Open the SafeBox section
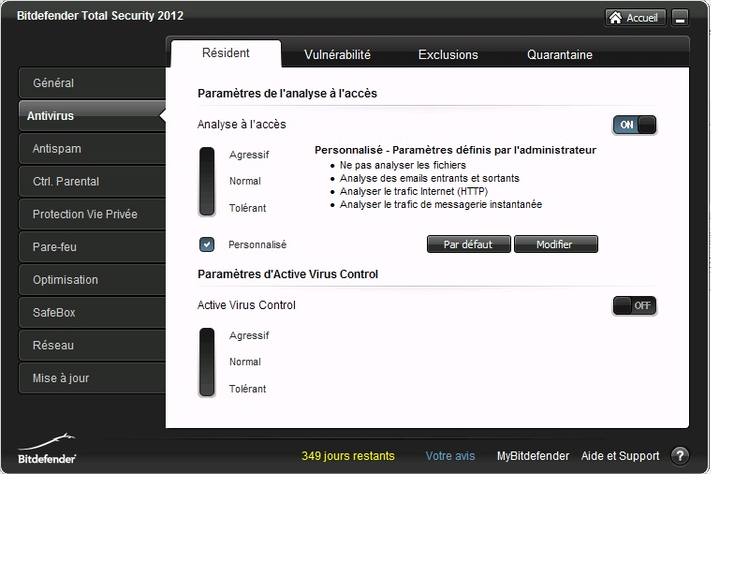The width and height of the screenshot is (749, 562). [92, 313]
